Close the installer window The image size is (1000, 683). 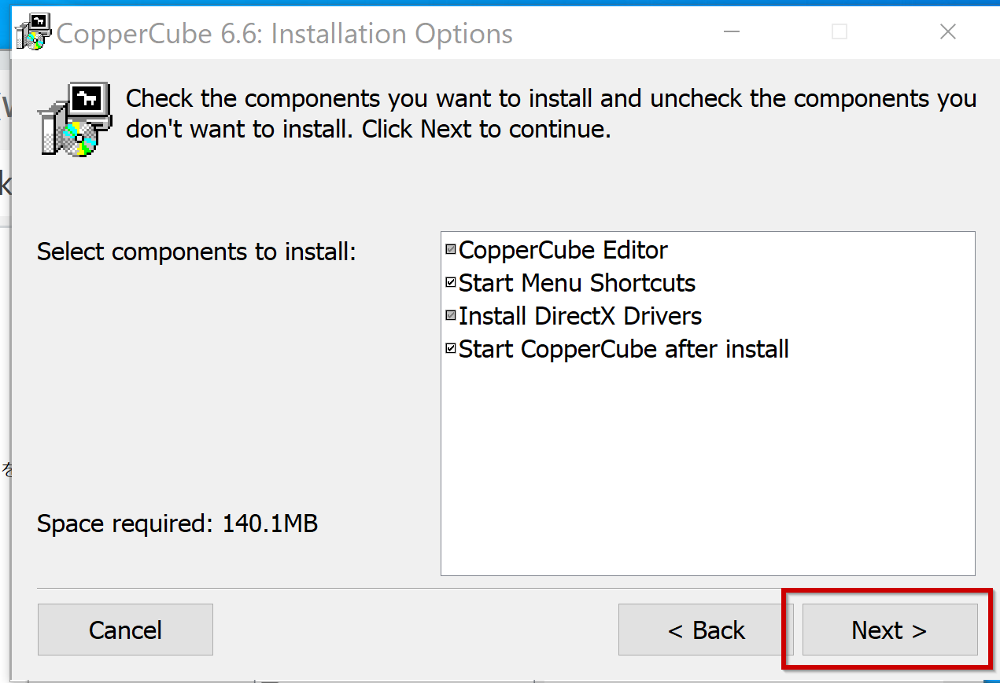(x=948, y=32)
